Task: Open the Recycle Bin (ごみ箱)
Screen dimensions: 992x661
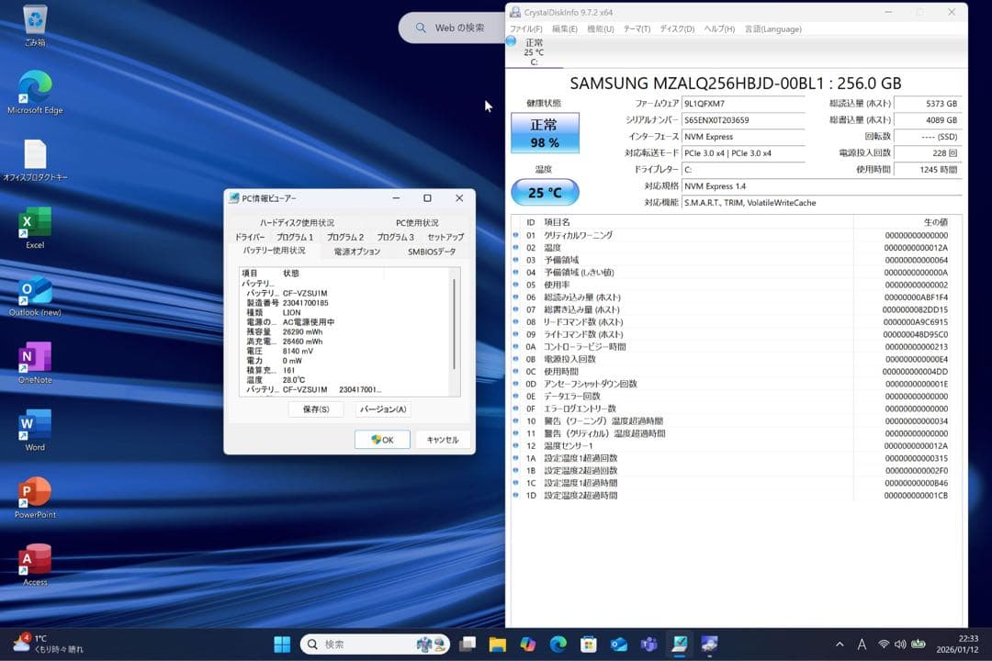Action: pos(35,20)
